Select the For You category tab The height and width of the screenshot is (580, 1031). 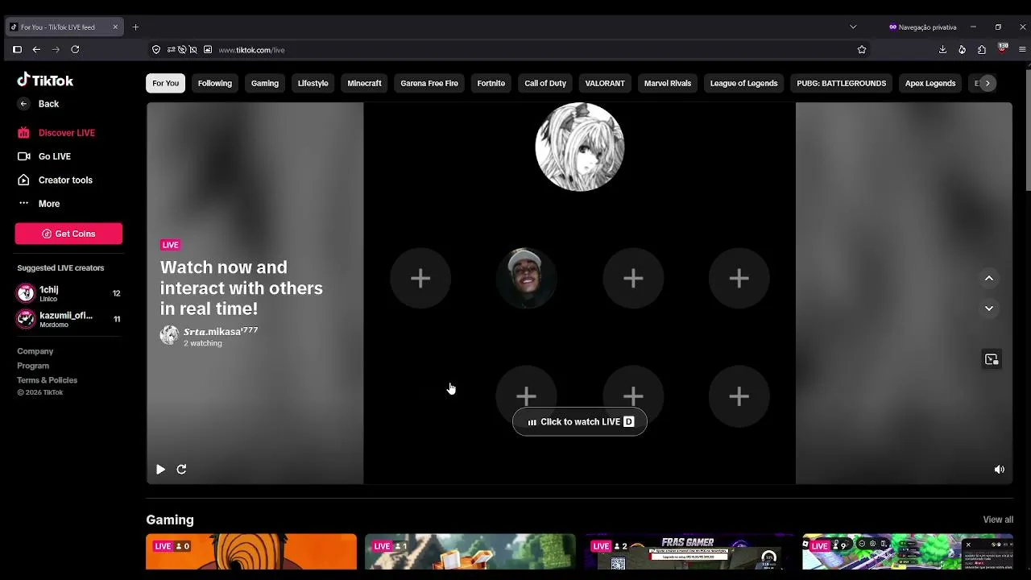[165, 83]
